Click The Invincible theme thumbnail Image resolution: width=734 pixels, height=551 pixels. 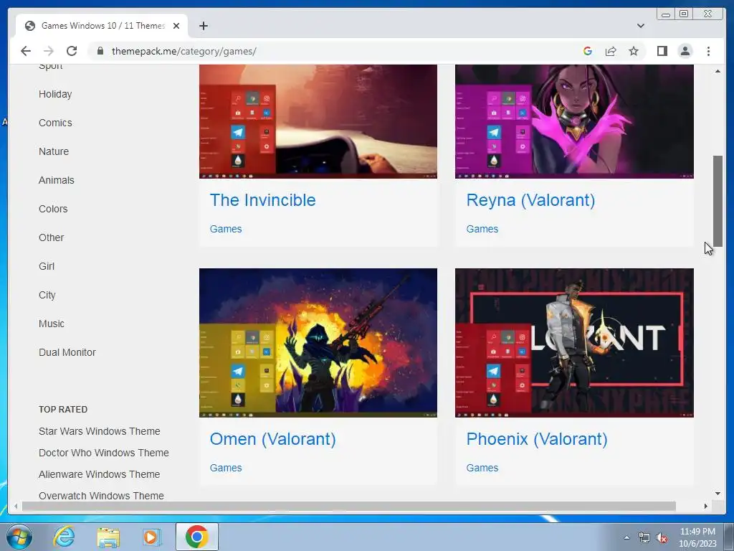click(x=318, y=121)
